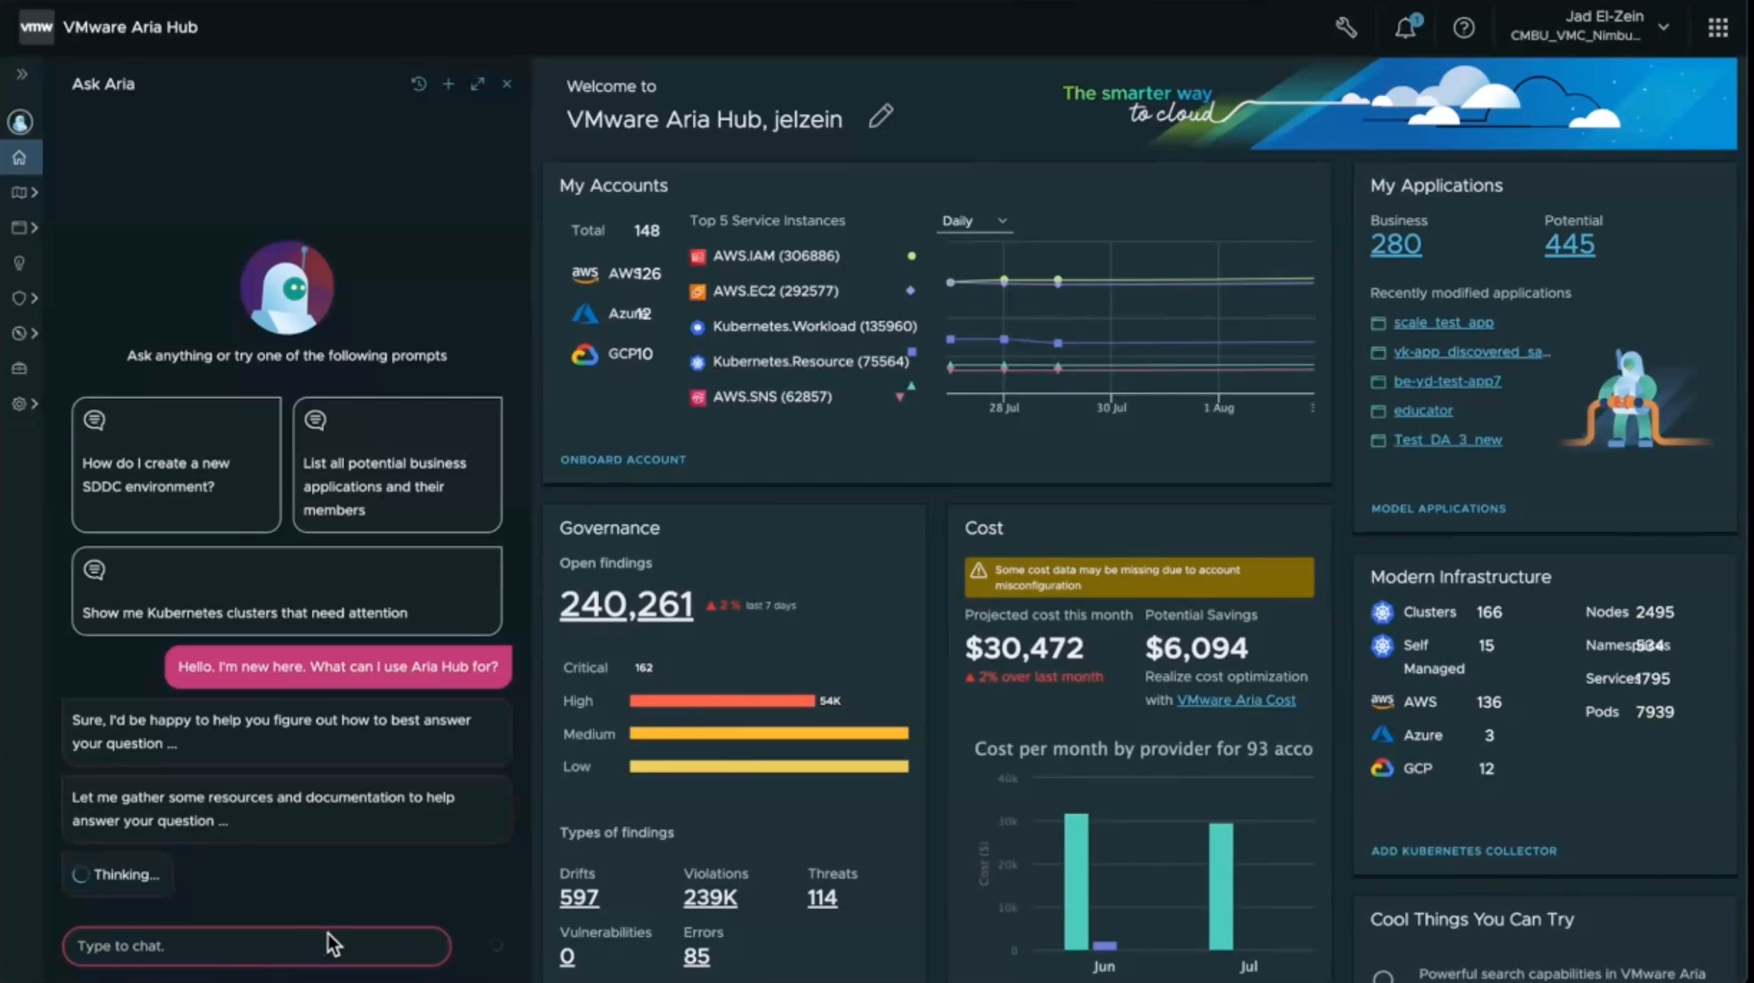Image resolution: width=1754 pixels, height=983 pixels.
Task: Open the ONBOARD ACCOUNT link
Action: [x=622, y=459]
